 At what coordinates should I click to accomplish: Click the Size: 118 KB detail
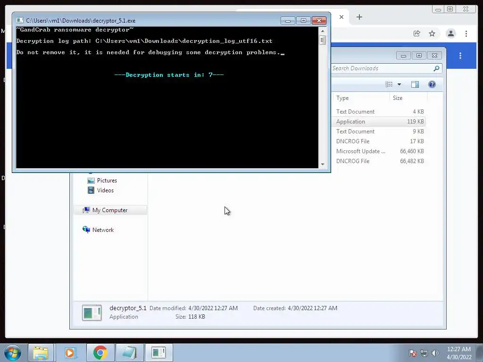[190, 317]
